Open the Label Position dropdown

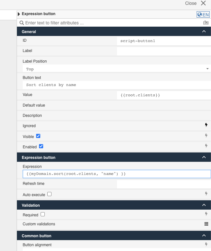click(116, 69)
